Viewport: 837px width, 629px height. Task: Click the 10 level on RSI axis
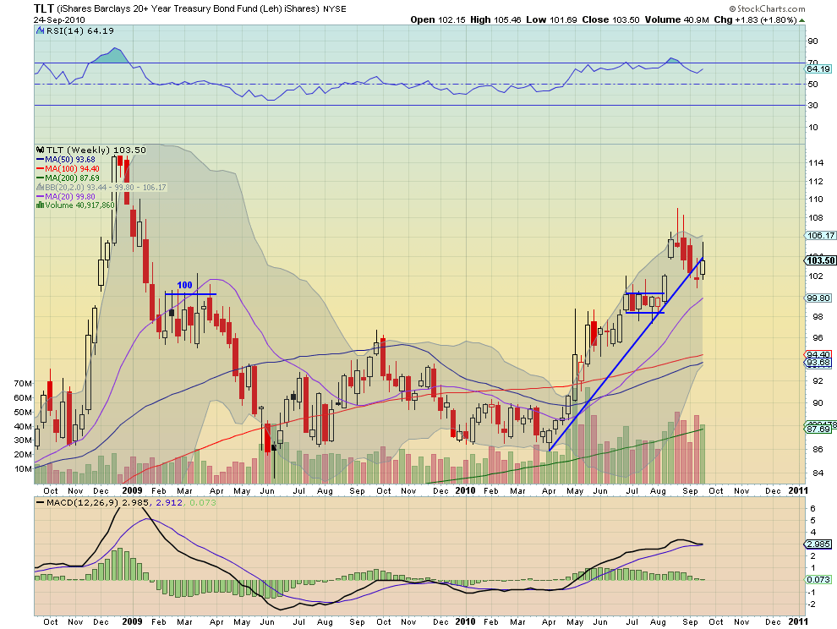pyautogui.click(x=812, y=127)
